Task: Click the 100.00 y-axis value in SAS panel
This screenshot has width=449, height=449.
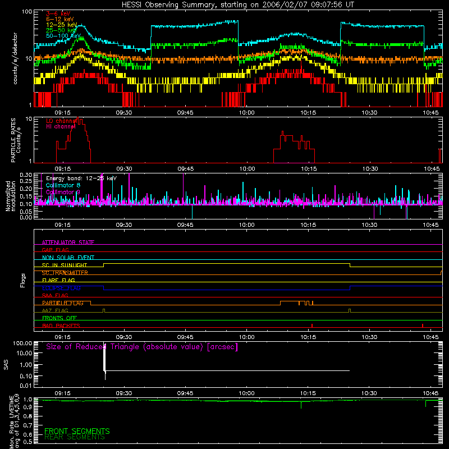Action: [22, 343]
